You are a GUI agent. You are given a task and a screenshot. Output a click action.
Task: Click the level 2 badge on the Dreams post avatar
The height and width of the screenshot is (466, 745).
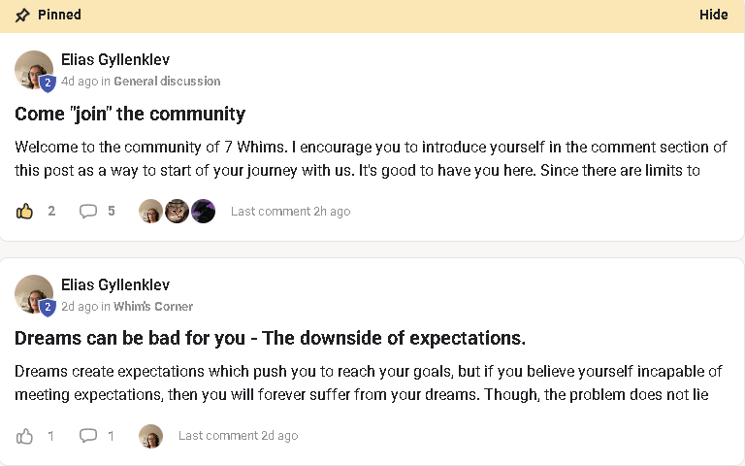(48, 308)
